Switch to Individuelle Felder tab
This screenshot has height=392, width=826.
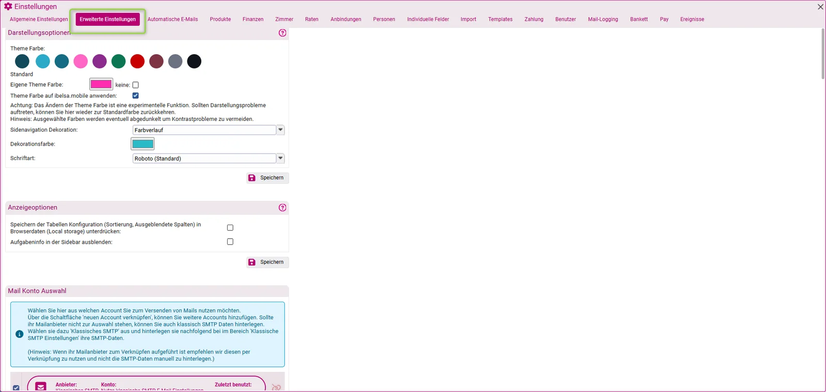point(428,19)
